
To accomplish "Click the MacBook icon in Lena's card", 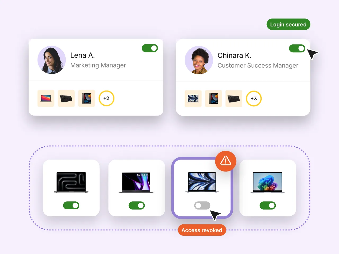I will click(46, 98).
